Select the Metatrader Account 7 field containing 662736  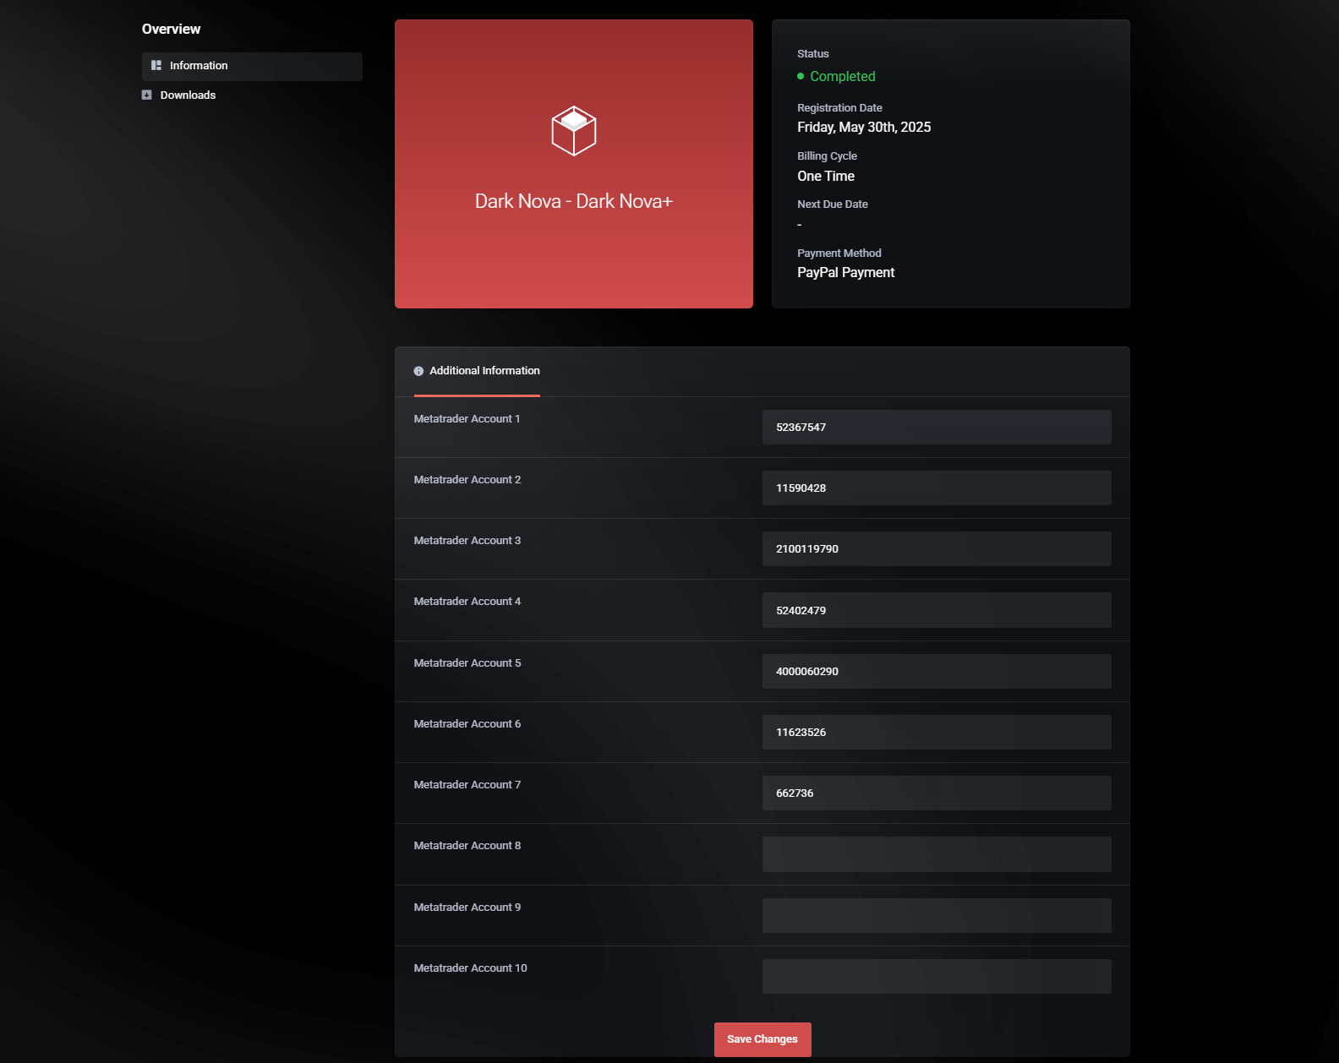(936, 793)
